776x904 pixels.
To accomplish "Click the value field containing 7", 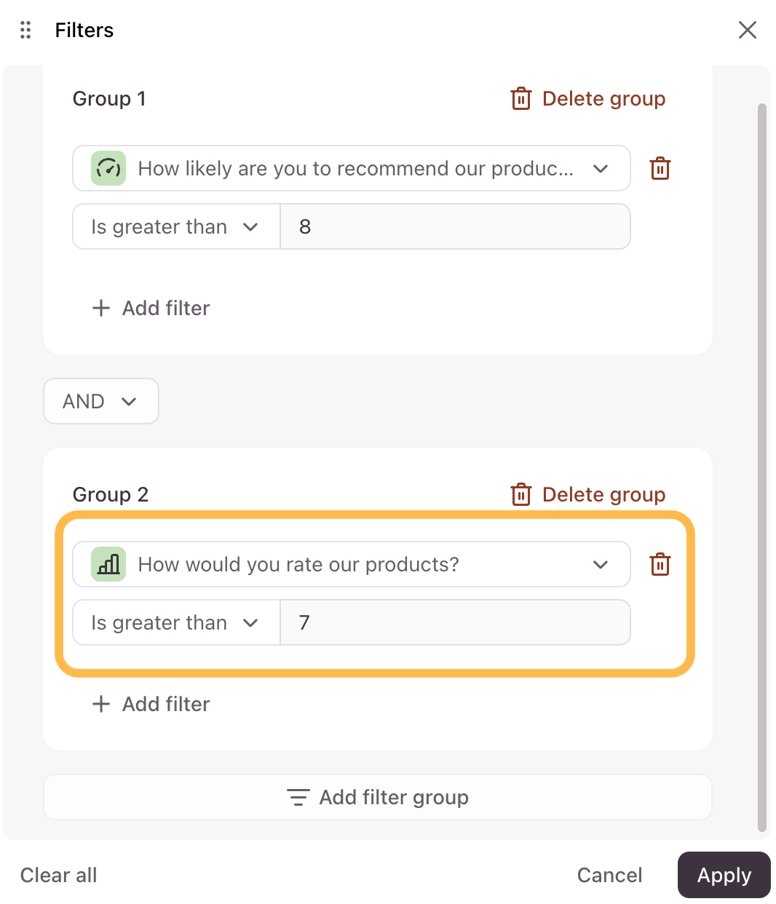I will coord(454,623).
